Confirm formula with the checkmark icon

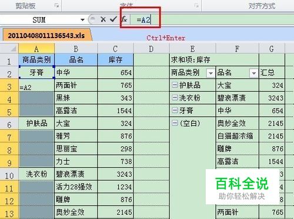pos(113,19)
